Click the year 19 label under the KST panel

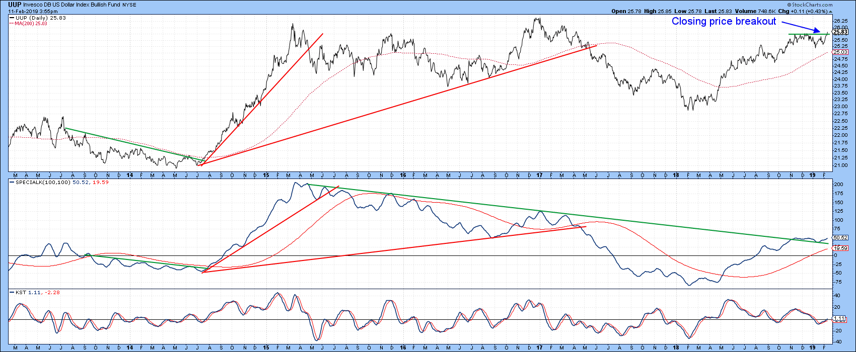point(812,348)
